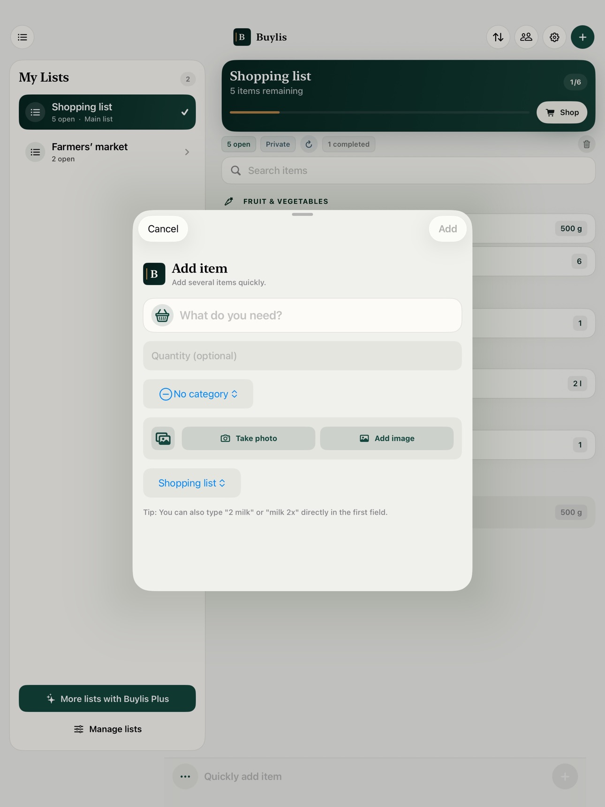Image resolution: width=605 pixels, height=807 pixels.
Task: Open Manage lists
Action: pyautogui.click(x=107, y=729)
